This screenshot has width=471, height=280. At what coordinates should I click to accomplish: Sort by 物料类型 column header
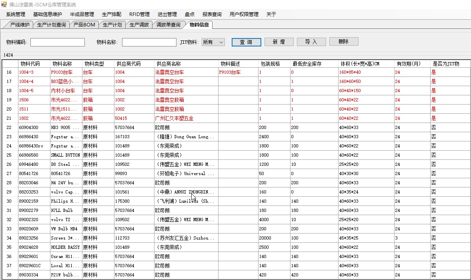(x=98, y=64)
